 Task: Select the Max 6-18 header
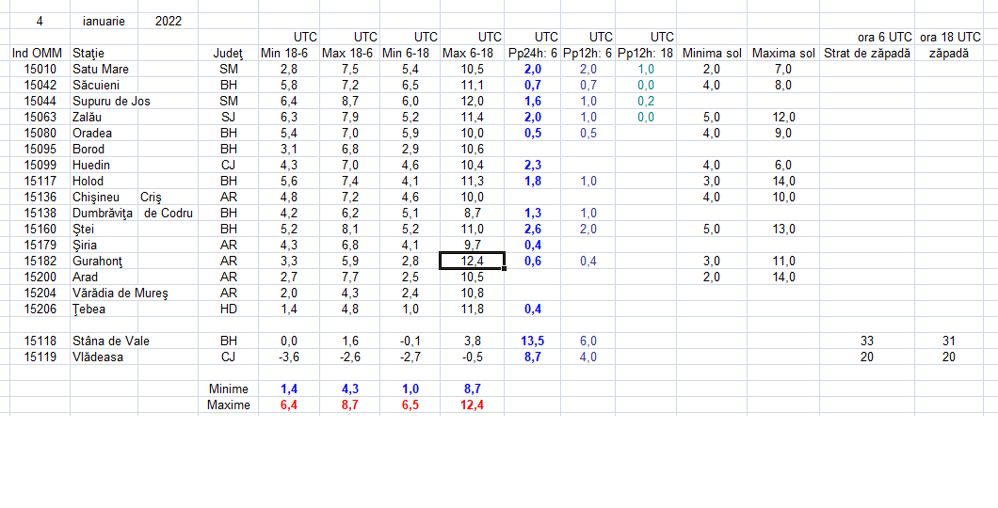click(468, 54)
